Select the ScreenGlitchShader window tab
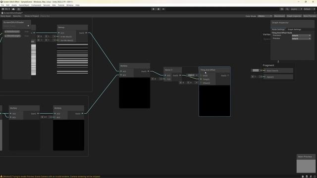The image size is (317, 178). point(12,13)
